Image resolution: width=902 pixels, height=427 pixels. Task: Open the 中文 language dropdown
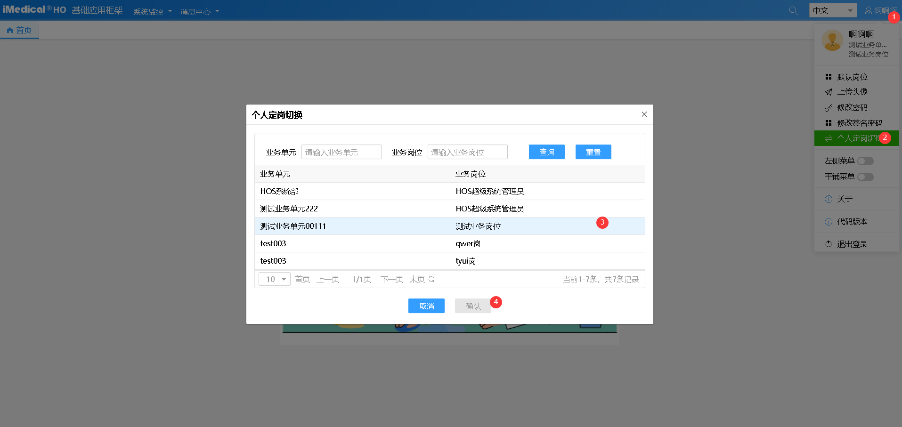(x=833, y=10)
